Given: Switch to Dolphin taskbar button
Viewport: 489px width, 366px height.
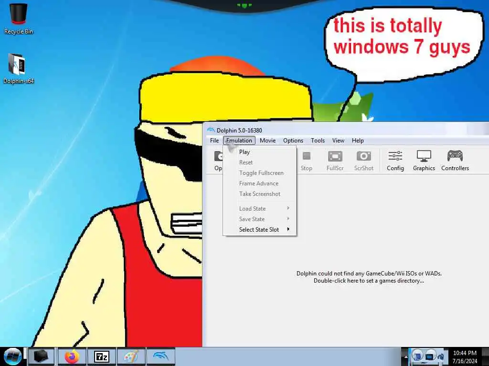Looking at the screenshot, I should pos(161,356).
